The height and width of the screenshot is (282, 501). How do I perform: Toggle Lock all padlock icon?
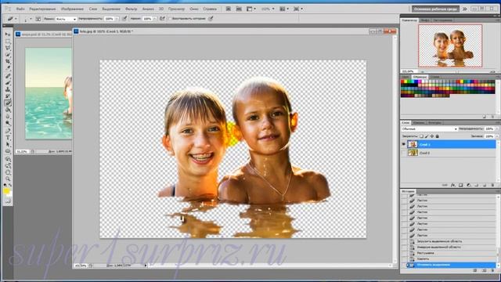(438, 136)
